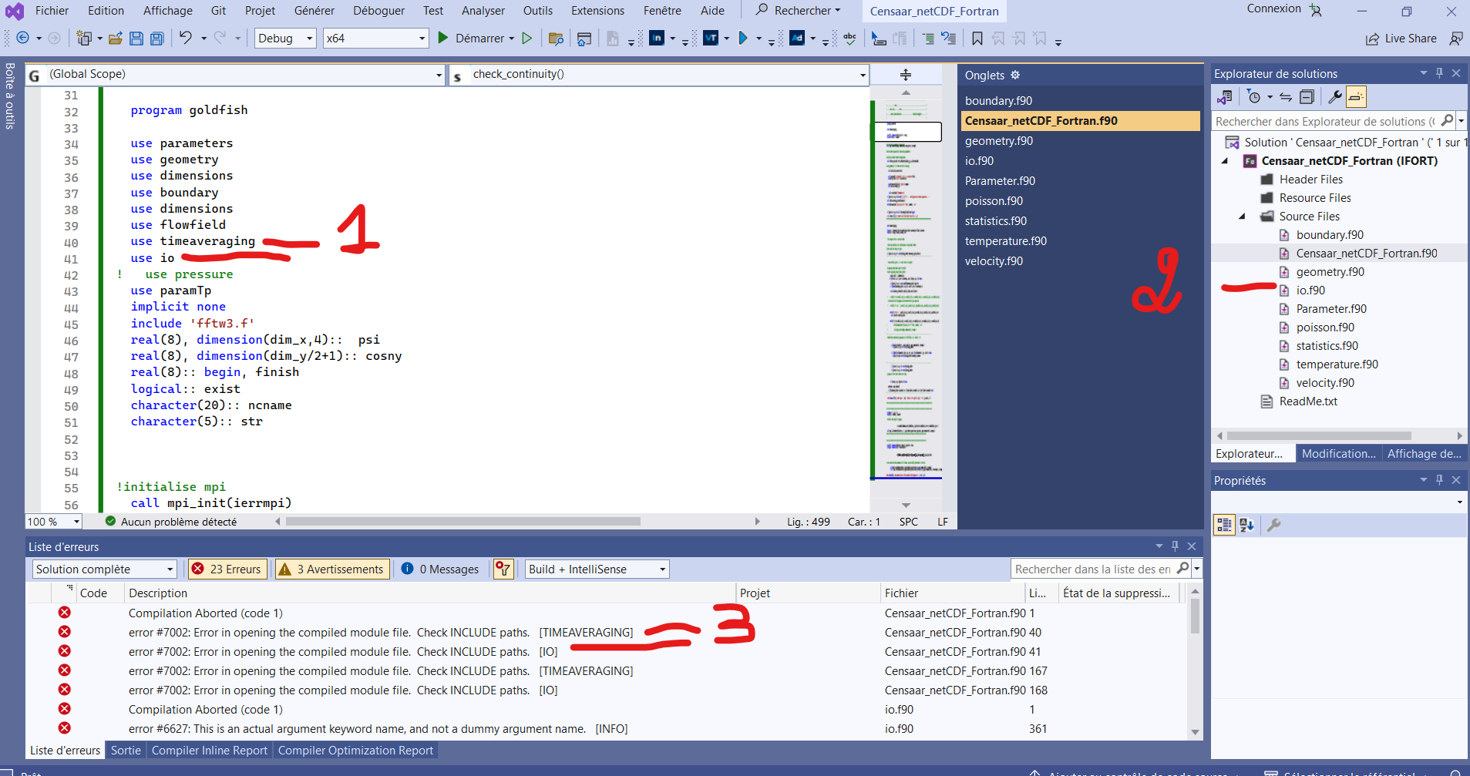Click the error list vertical scrollbar

1195,616
